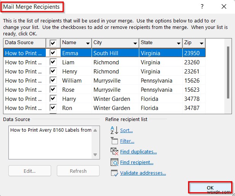235x196 pixels.
Task: Click the zip cell 23260
Action: click(194, 62)
